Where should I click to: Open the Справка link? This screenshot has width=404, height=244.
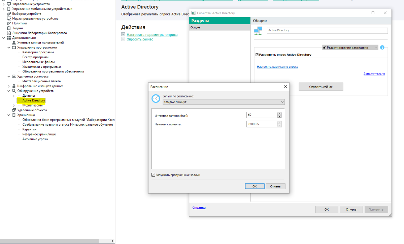pos(199,208)
